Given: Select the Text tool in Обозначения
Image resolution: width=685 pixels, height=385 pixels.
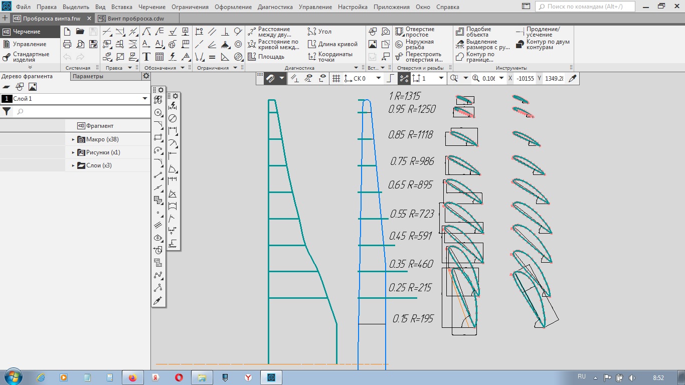Looking at the screenshot, I should 146,57.
